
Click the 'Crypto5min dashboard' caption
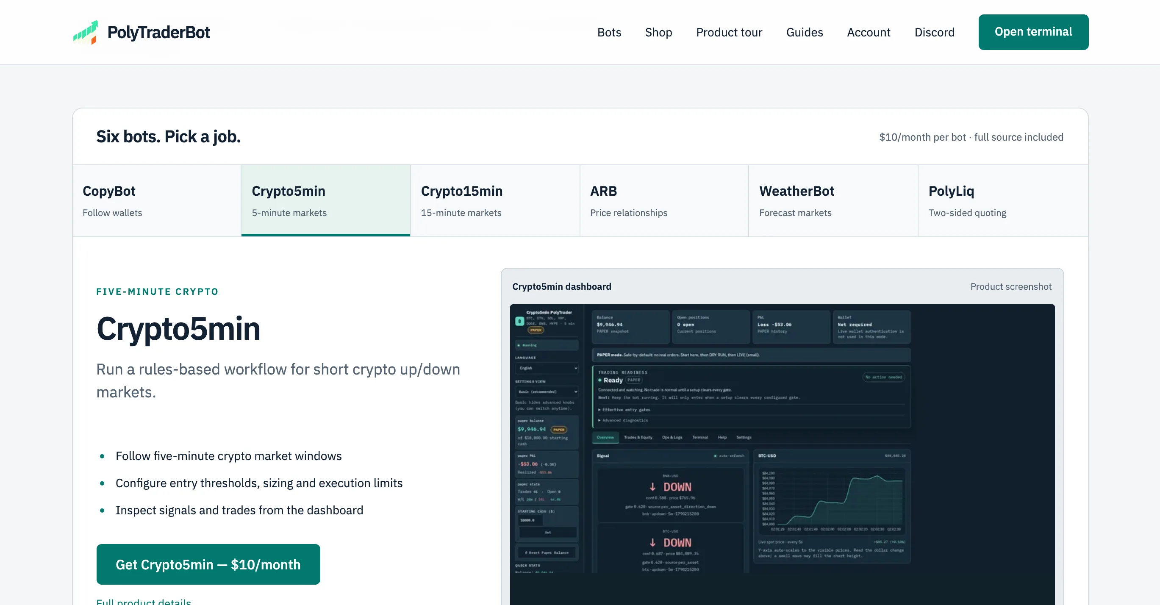coord(561,287)
